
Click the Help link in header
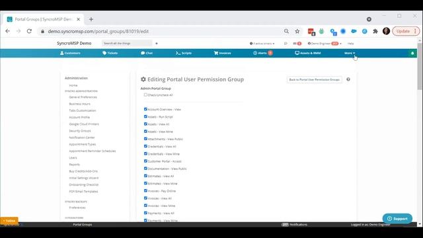click(x=350, y=44)
